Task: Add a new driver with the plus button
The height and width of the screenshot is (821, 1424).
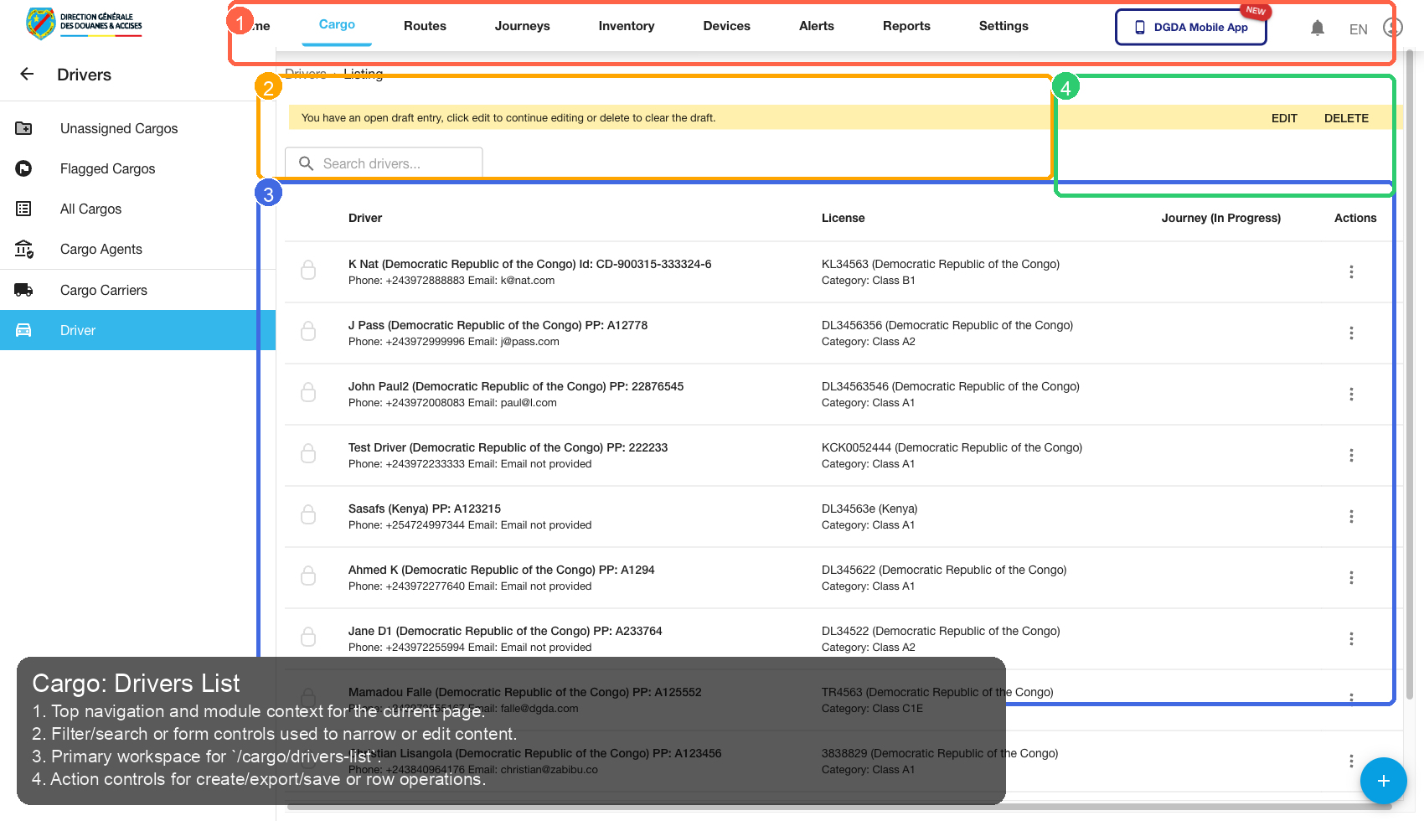Action: tap(1383, 782)
